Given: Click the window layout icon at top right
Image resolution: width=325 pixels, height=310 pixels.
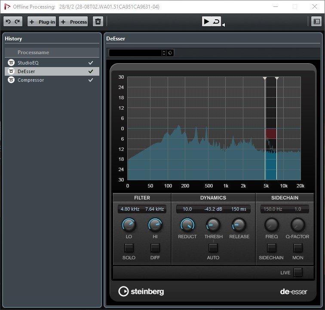Looking at the screenshot, I should click(316, 21).
